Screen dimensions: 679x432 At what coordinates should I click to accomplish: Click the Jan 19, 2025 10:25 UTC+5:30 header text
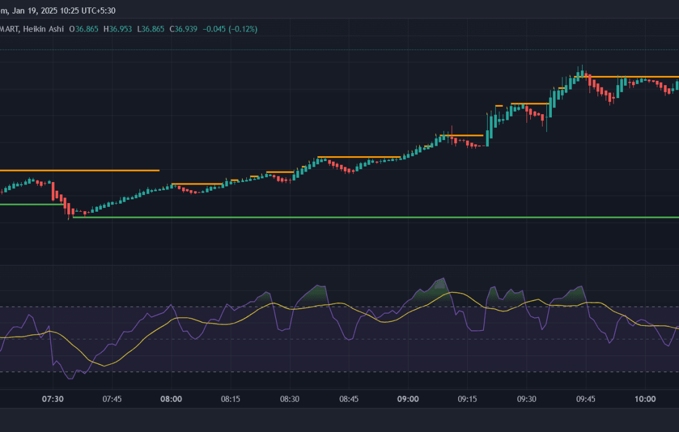pyautogui.click(x=64, y=10)
